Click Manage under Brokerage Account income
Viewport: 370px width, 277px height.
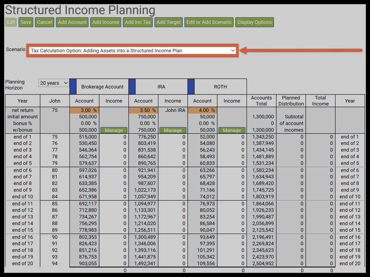click(x=114, y=130)
